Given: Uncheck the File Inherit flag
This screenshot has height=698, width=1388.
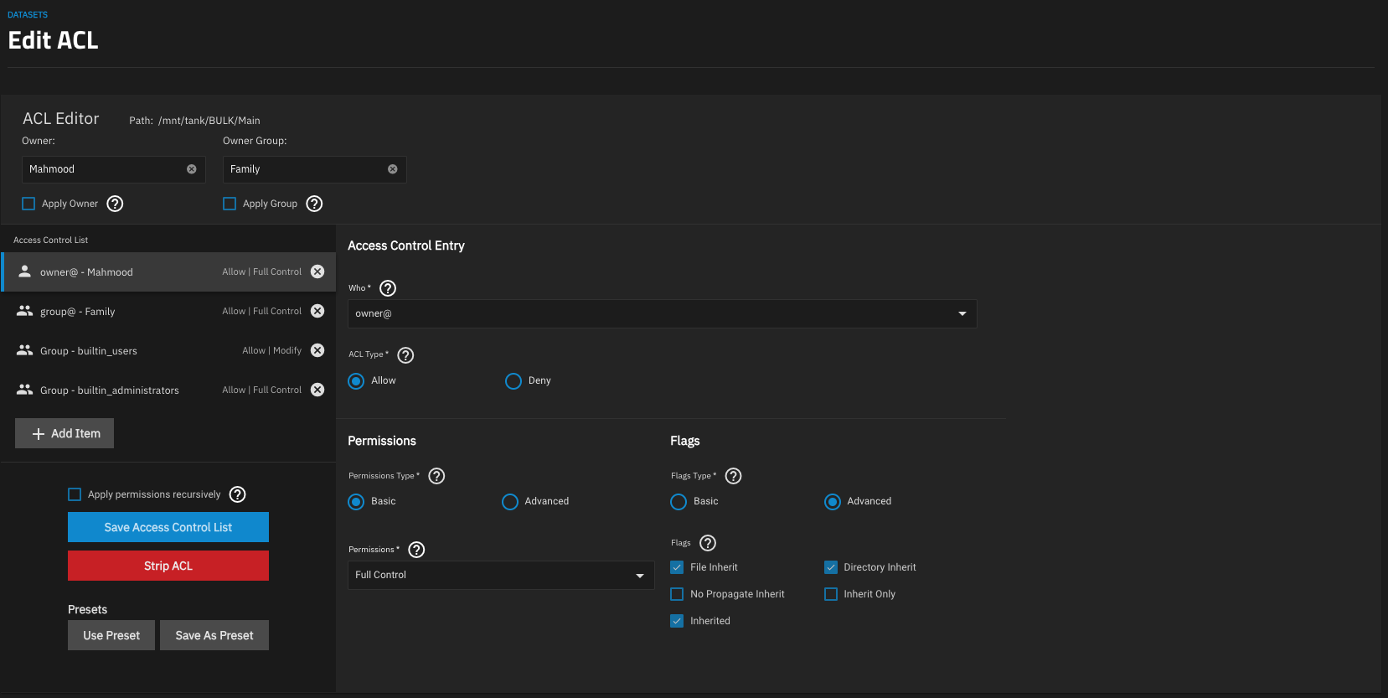Looking at the screenshot, I should coord(677,567).
